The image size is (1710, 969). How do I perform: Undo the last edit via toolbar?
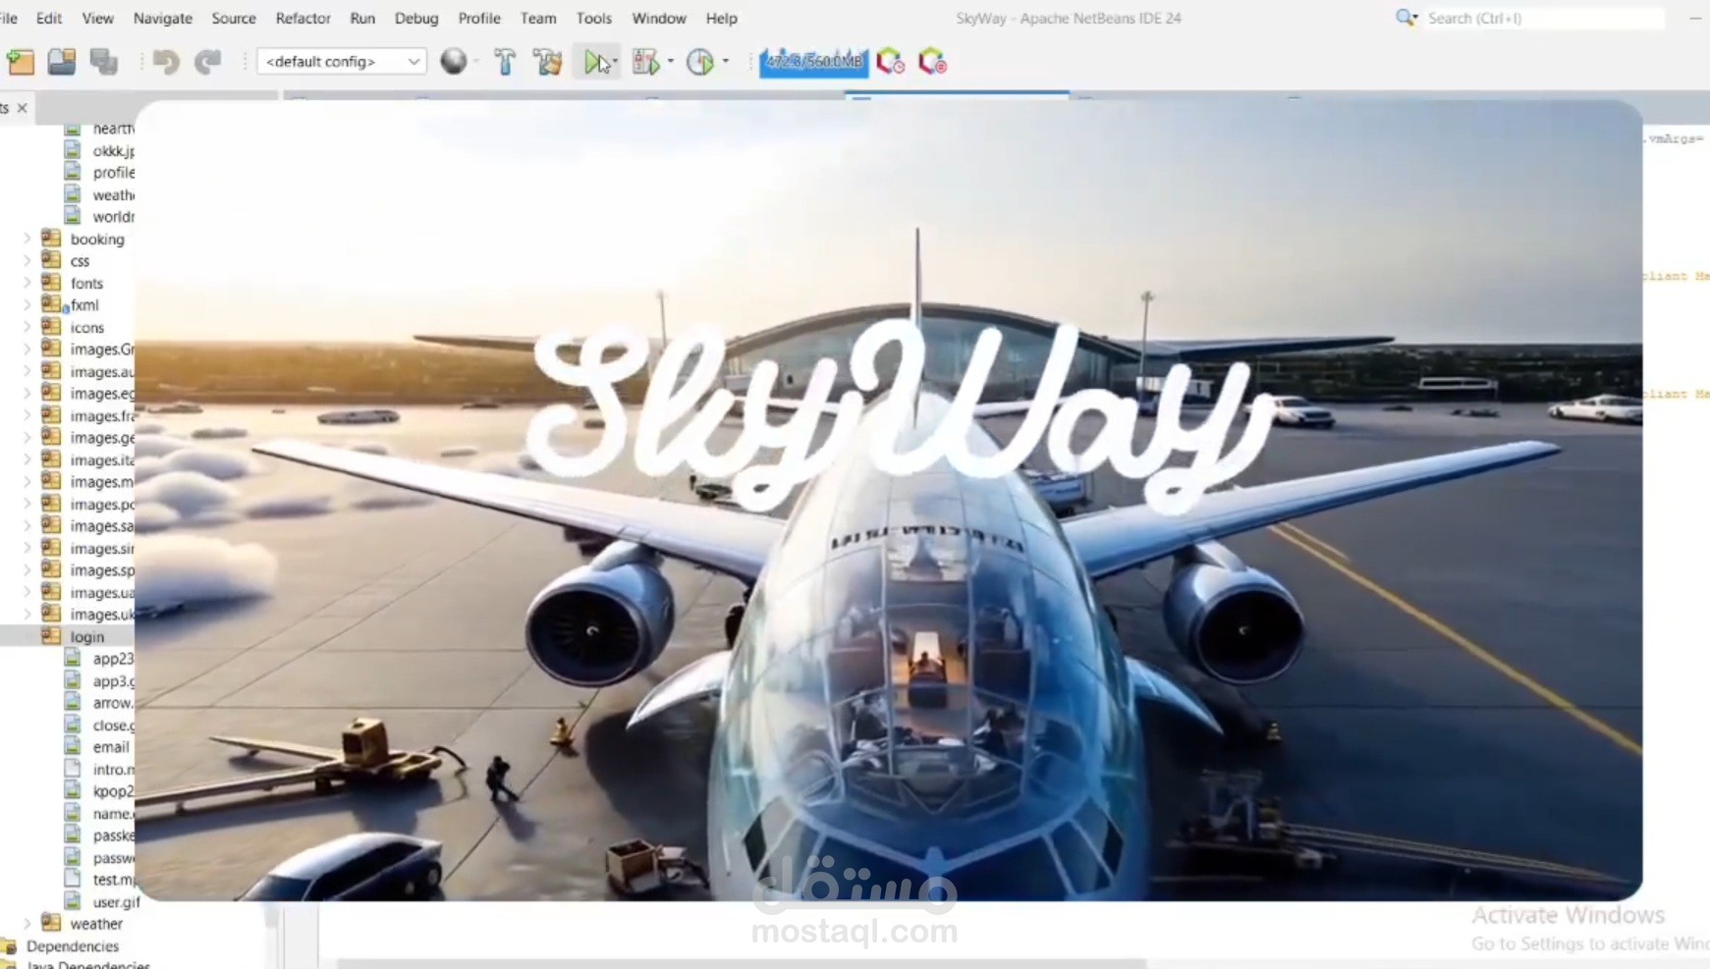tap(165, 62)
